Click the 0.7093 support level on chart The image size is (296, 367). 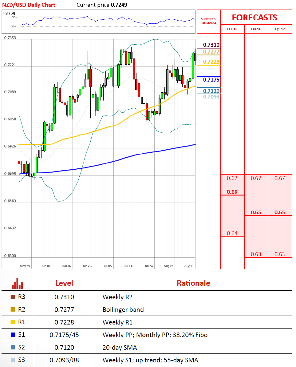[211, 97]
